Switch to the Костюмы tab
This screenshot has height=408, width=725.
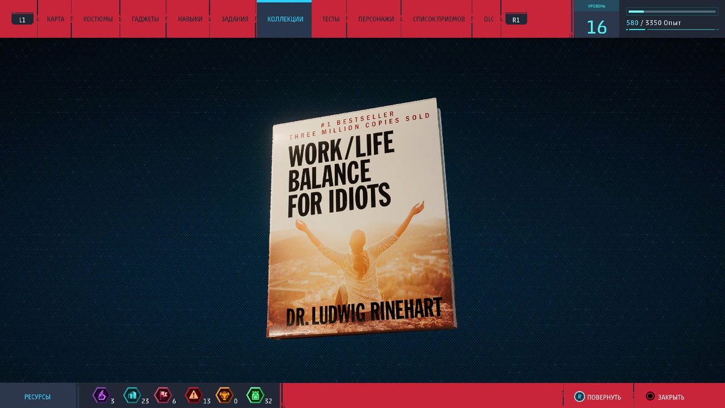(98, 19)
